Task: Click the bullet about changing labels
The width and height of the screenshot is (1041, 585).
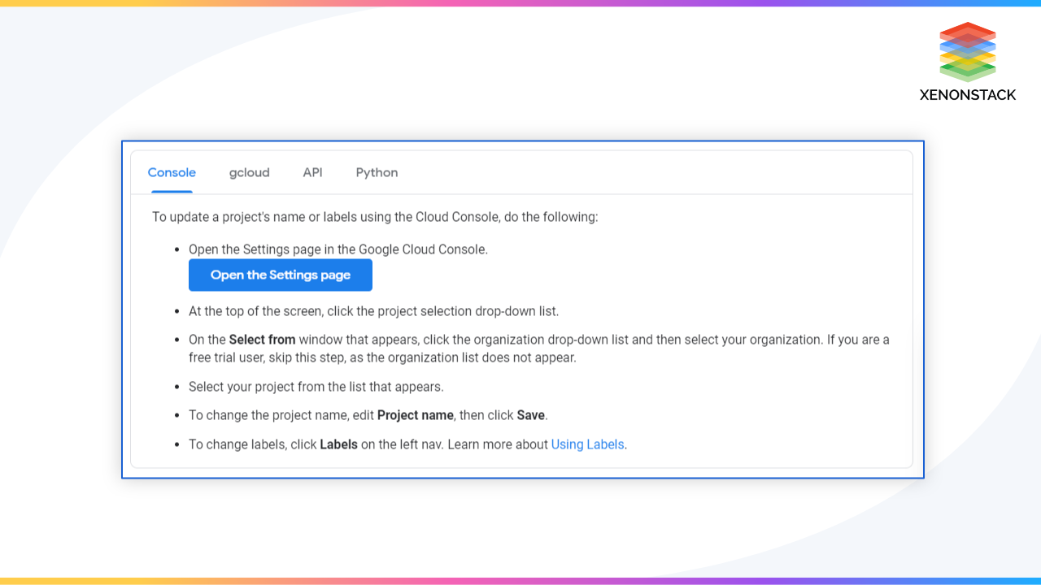Action: coord(407,444)
